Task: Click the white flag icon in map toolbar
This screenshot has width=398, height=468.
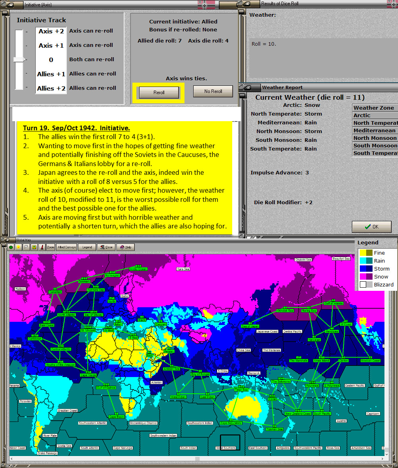Action: 26,247
